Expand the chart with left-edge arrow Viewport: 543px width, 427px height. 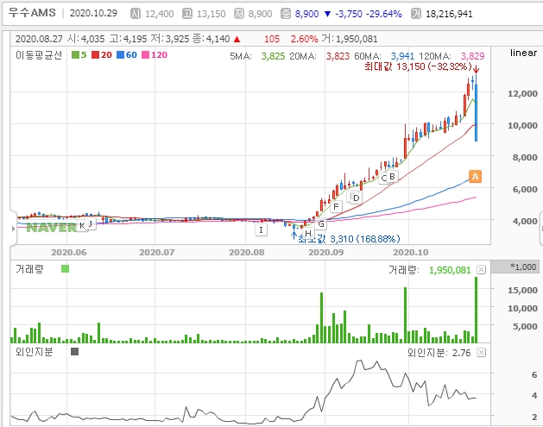13,229
